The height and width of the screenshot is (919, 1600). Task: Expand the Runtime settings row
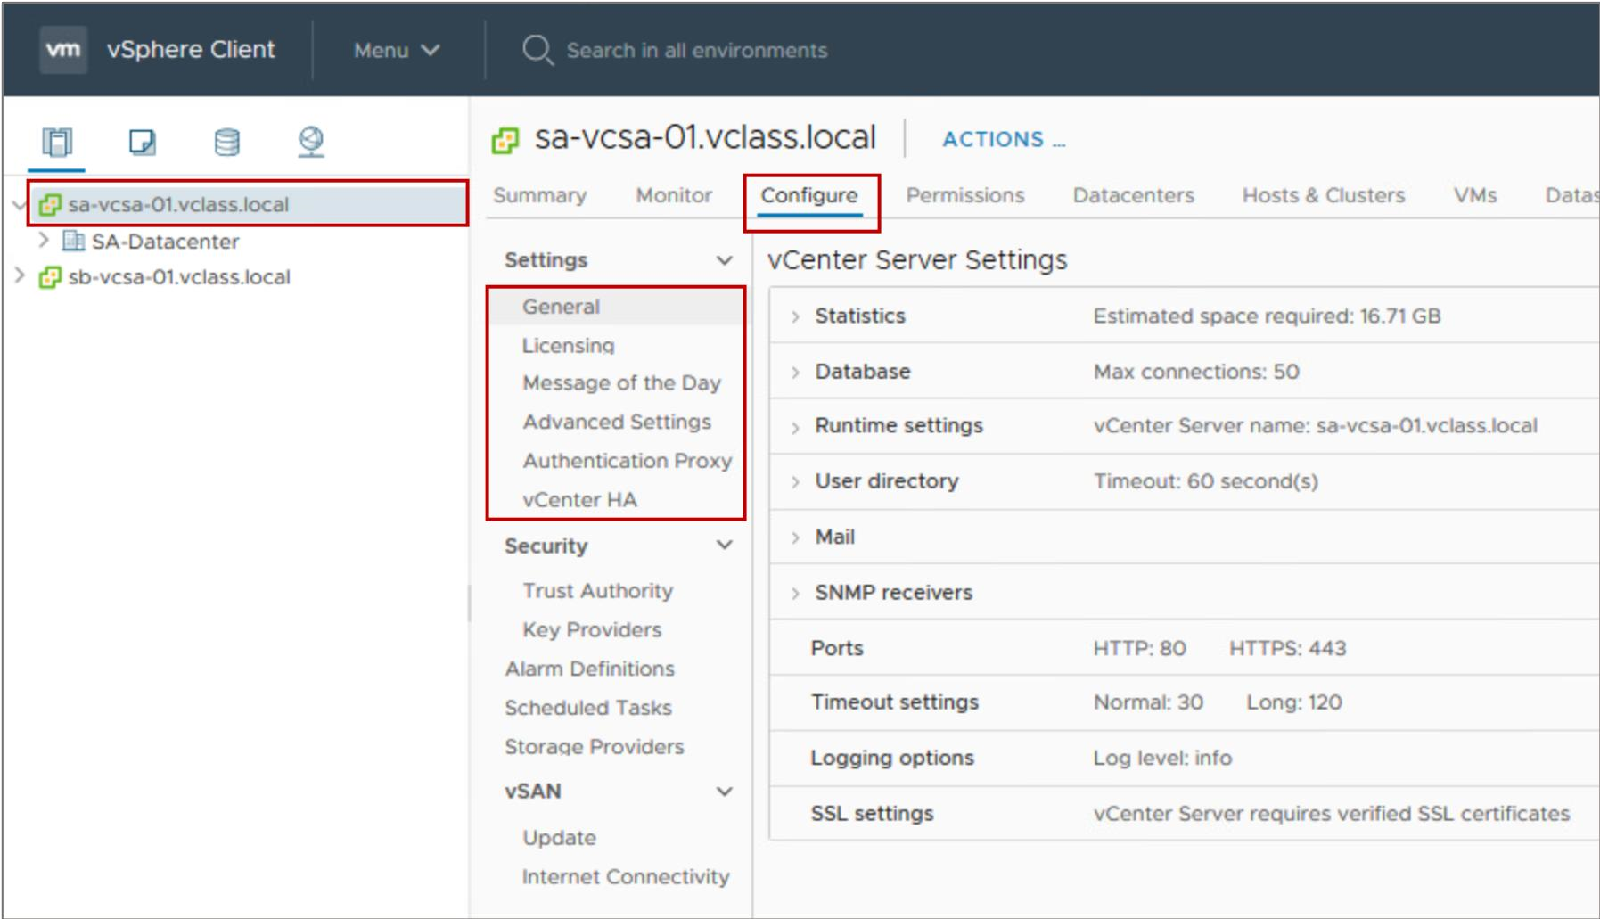coord(795,428)
